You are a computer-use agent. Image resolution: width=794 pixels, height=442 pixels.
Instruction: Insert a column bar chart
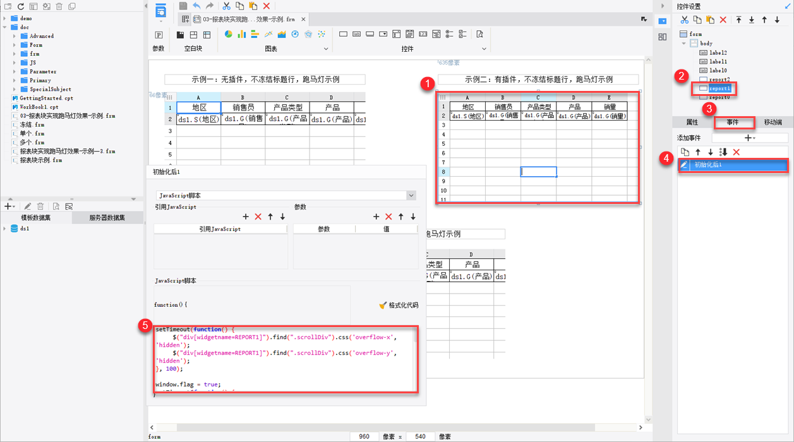(241, 34)
